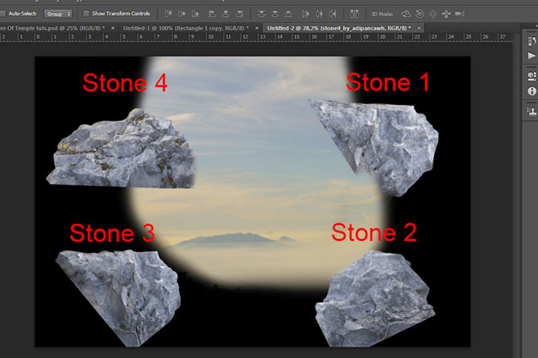Click Align Vertical Centers icon

click(182, 13)
